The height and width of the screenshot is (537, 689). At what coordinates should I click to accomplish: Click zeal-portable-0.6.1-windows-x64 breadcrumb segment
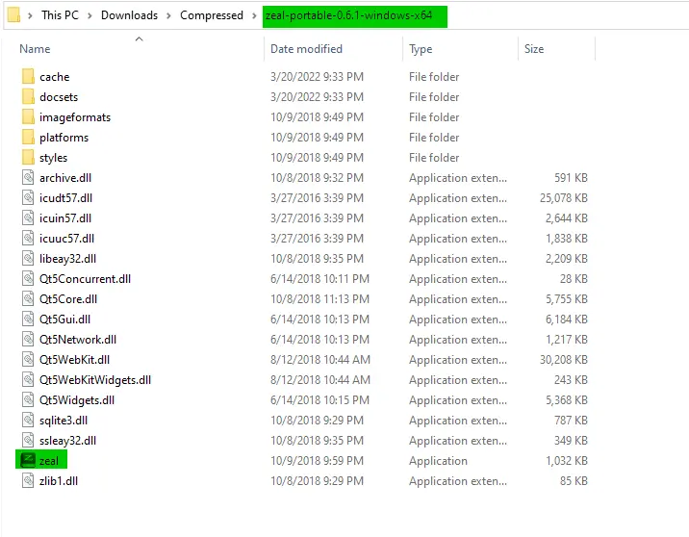click(x=349, y=15)
